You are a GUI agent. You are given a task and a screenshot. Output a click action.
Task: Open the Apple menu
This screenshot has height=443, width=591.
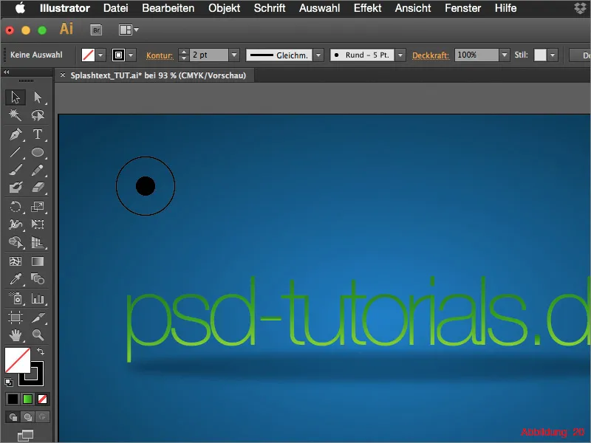coord(20,8)
